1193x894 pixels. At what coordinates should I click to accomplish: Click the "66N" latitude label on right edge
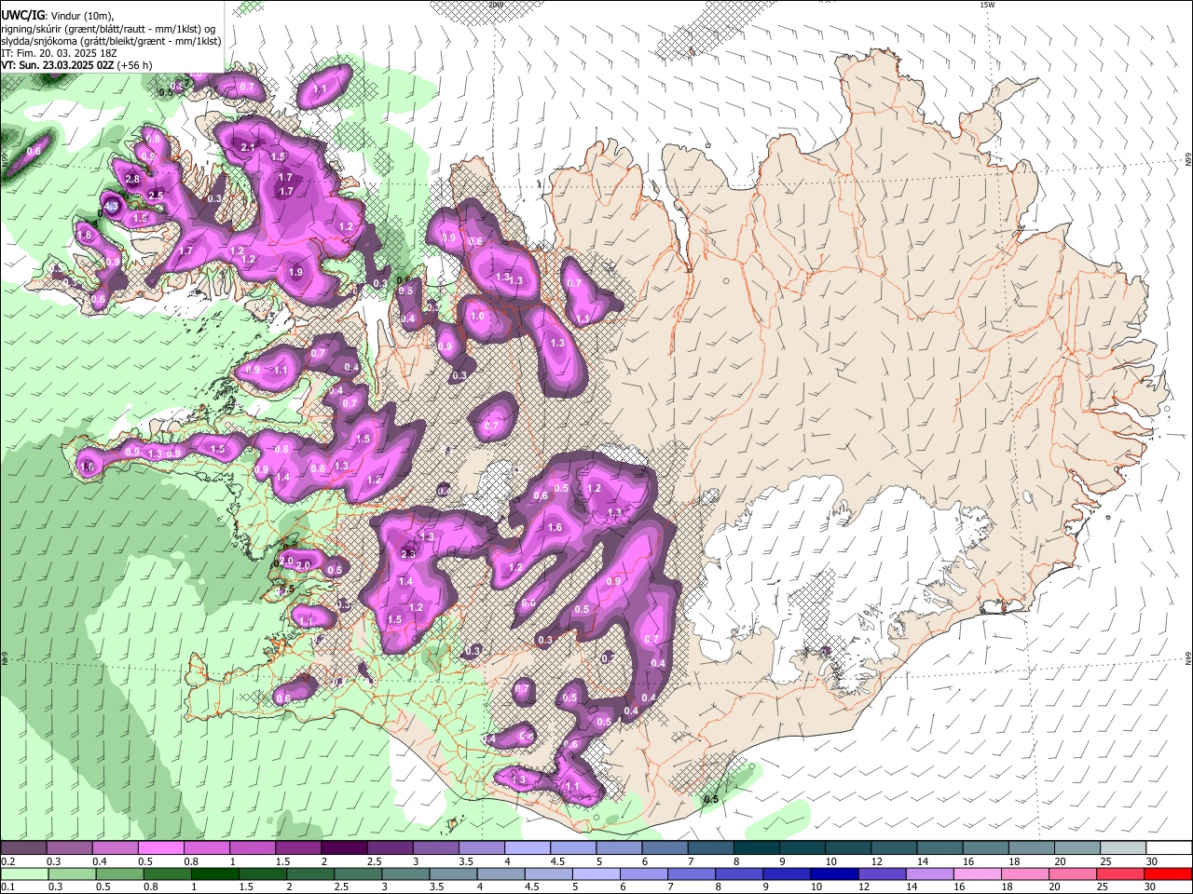pos(1188,159)
